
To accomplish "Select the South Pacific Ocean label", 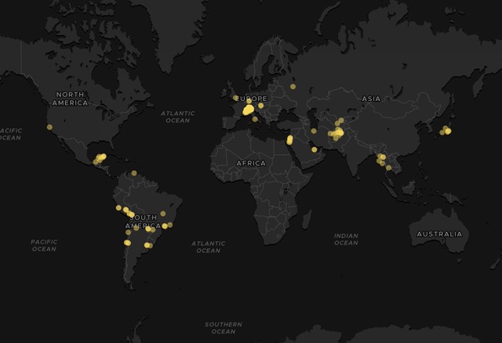I will point(44,245).
